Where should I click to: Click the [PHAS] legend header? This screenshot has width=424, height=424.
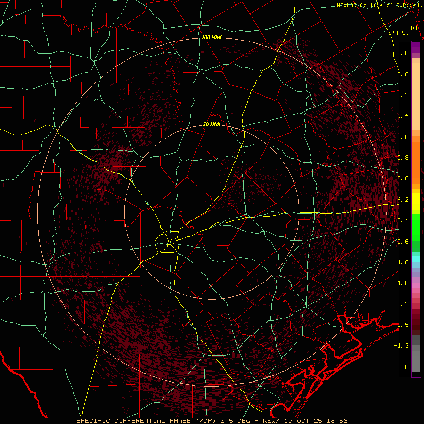point(398,33)
